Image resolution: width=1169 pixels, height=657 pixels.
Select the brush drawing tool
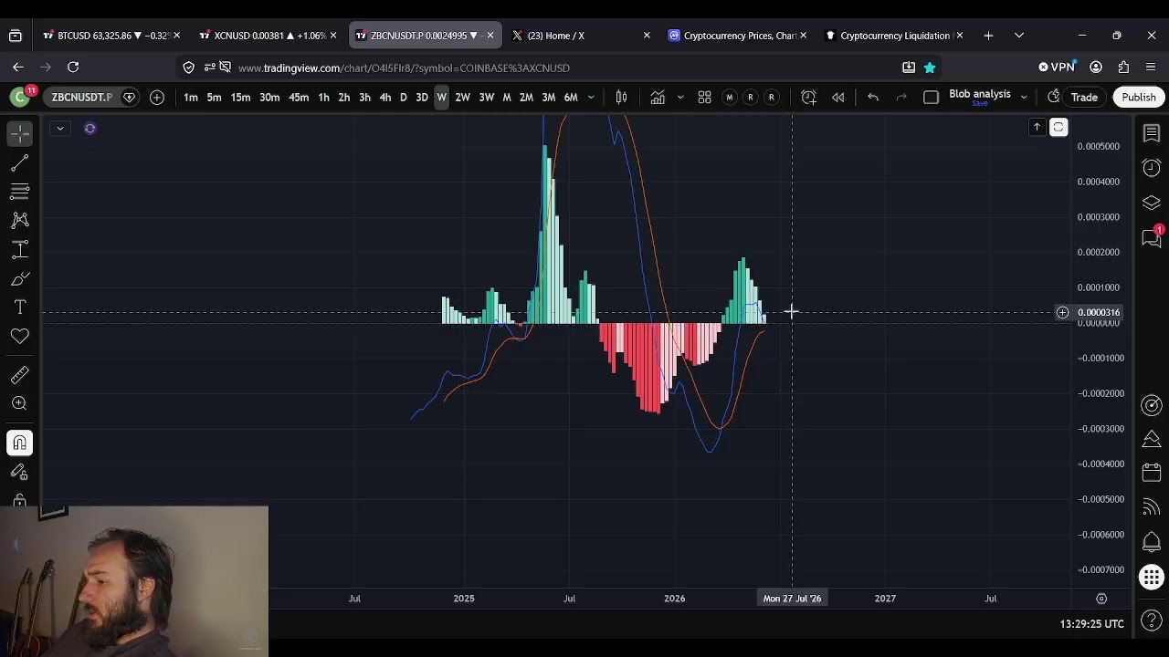pyautogui.click(x=19, y=278)
